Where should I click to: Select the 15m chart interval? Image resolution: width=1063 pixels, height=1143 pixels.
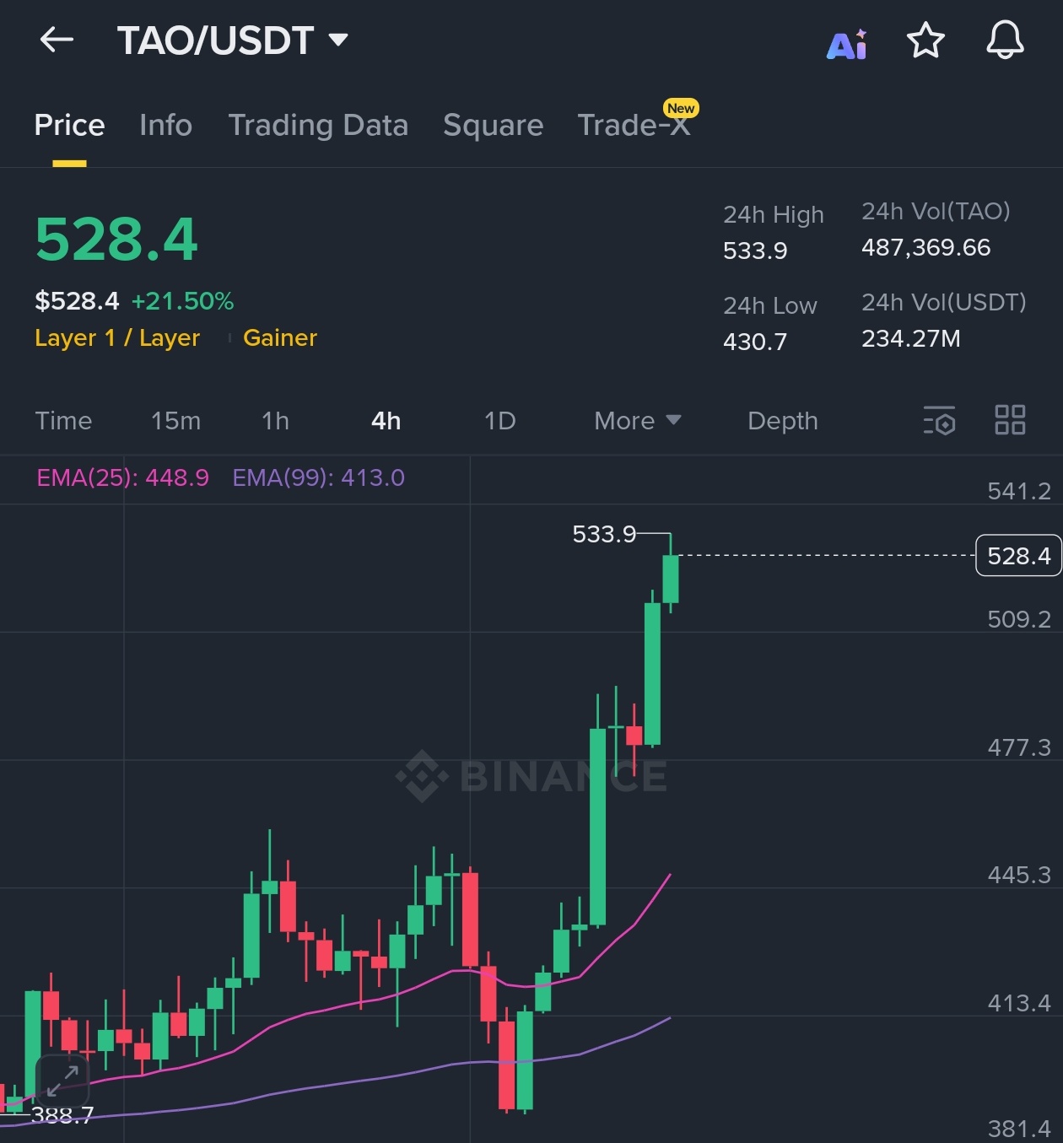(175, 420)
